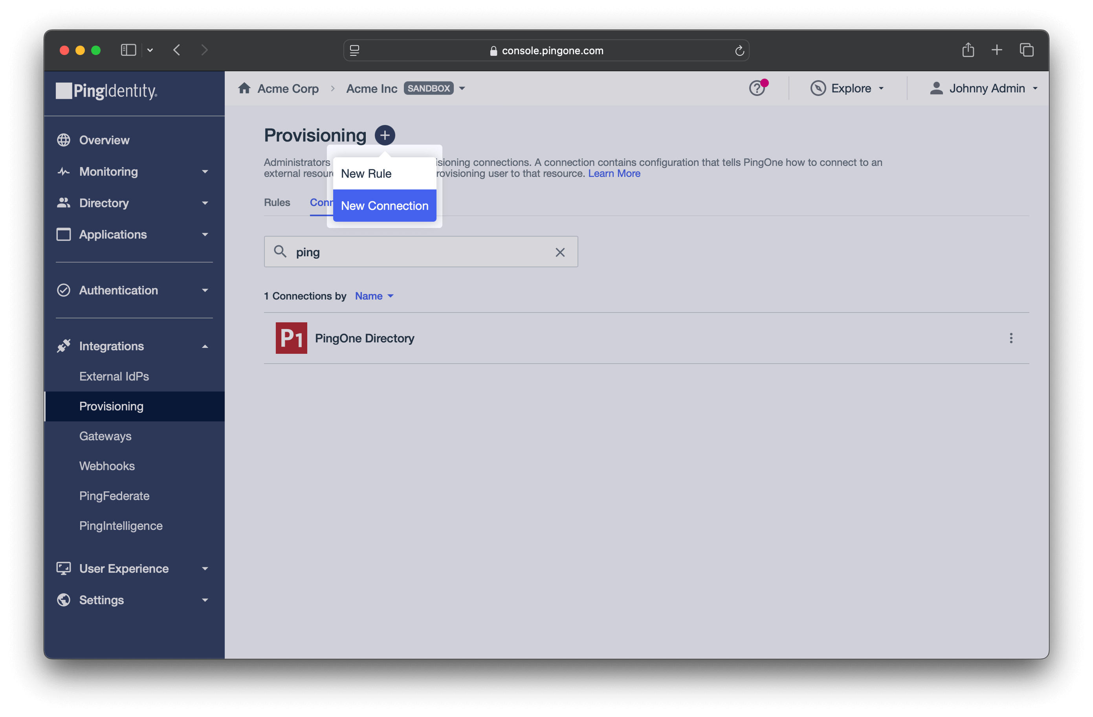The width and height of the screenshot is (1093, 717).
Task: Click the PingOne Directory P1 logo
Action: coord(291,338)
